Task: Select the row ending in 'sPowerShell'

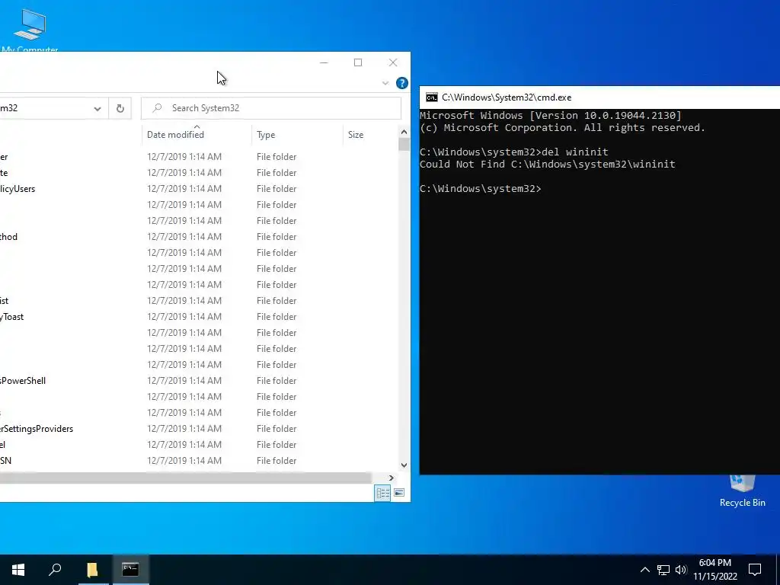Action: tap(199, 381)
